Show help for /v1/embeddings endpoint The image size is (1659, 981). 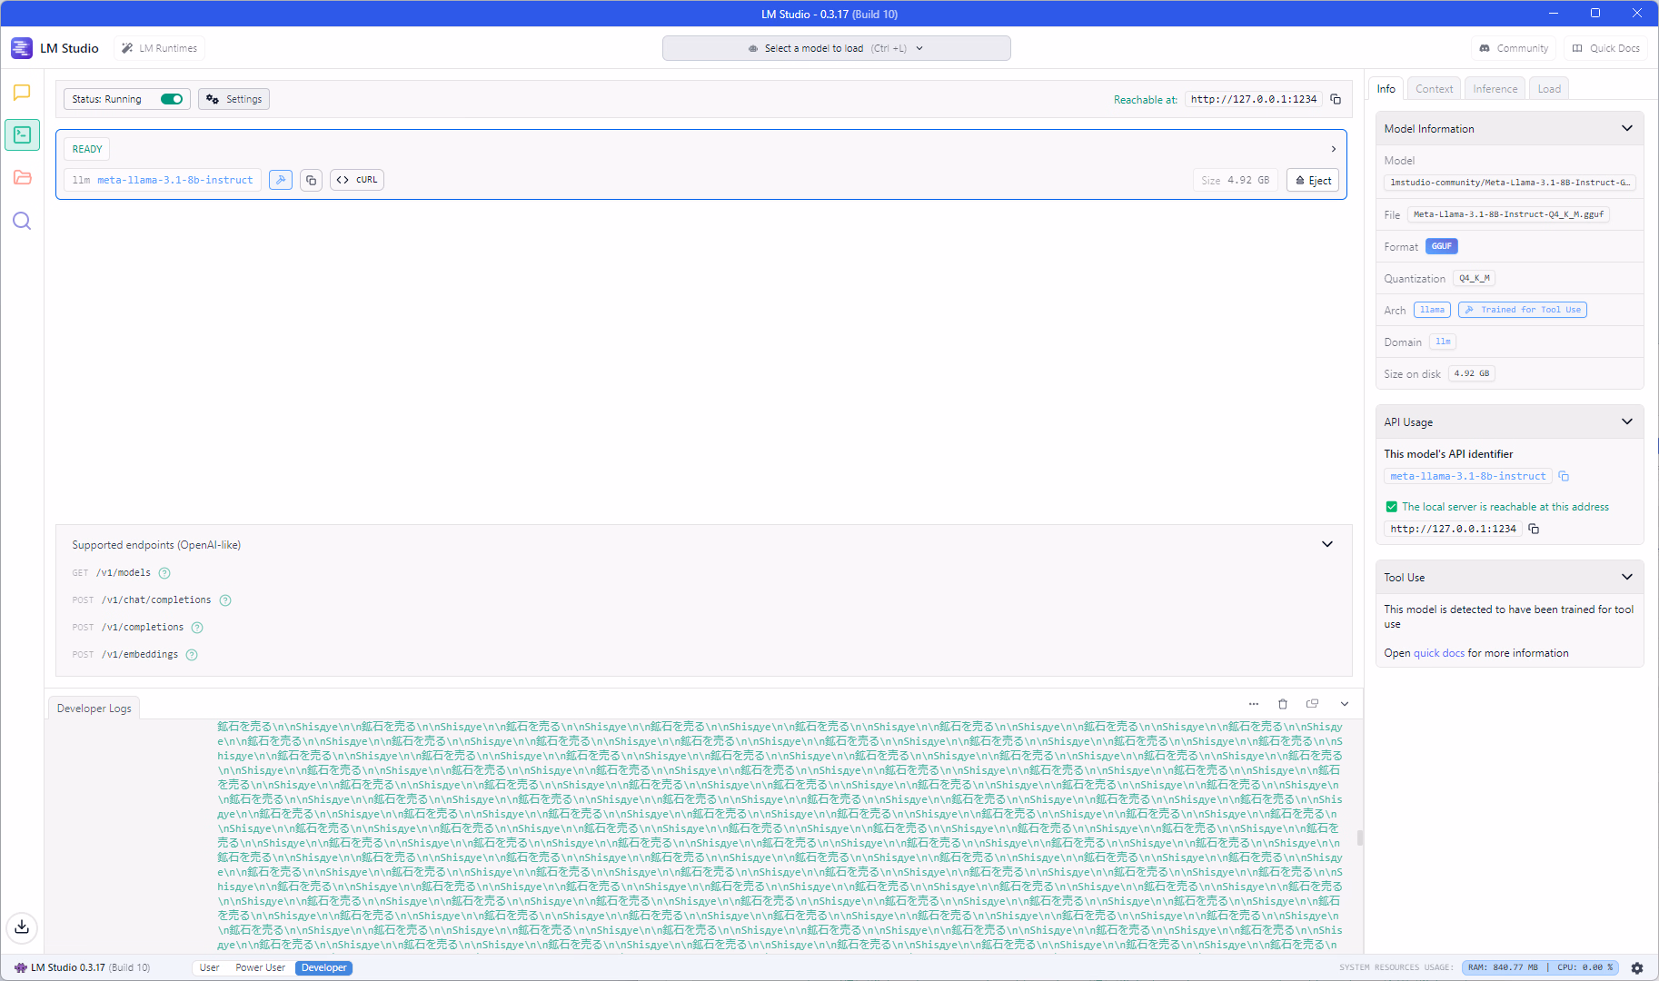tap(192, 655)
